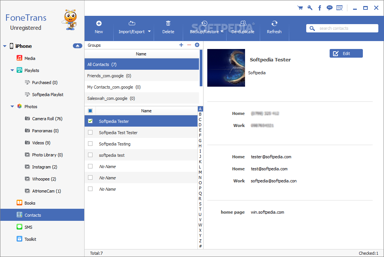This screenshot has width=384, height=257.
Task: Refresh the contacts list
Action: (274, 28)
